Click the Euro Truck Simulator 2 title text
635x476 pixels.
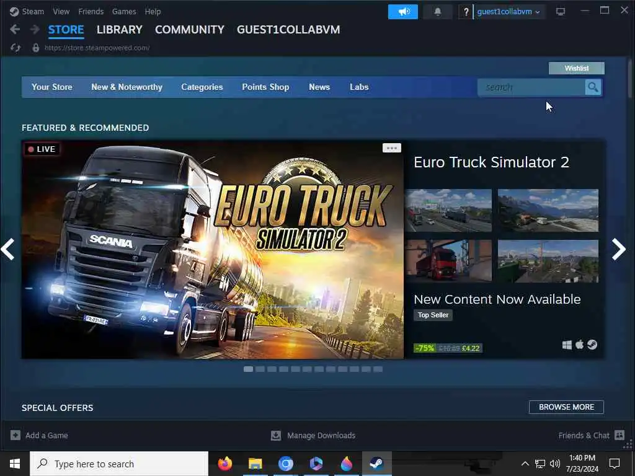[x=491, y=162]
